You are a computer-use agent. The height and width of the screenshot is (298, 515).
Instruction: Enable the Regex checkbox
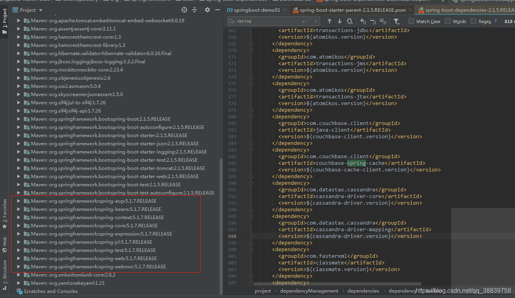coord(474,21)
